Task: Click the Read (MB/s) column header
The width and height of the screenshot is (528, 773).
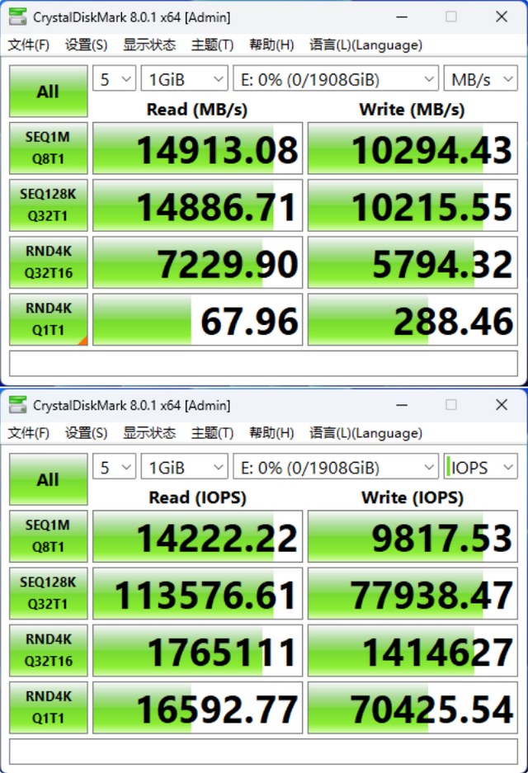Action: pos(196,109)
